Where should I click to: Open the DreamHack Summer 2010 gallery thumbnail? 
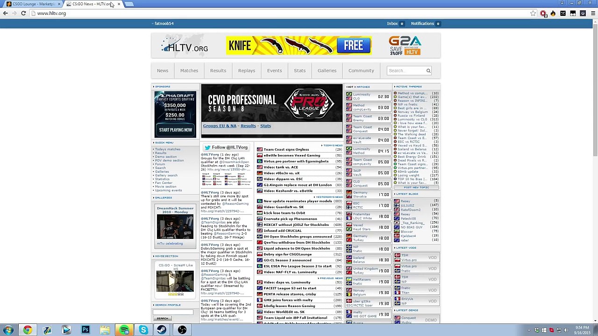coord(175,227)
